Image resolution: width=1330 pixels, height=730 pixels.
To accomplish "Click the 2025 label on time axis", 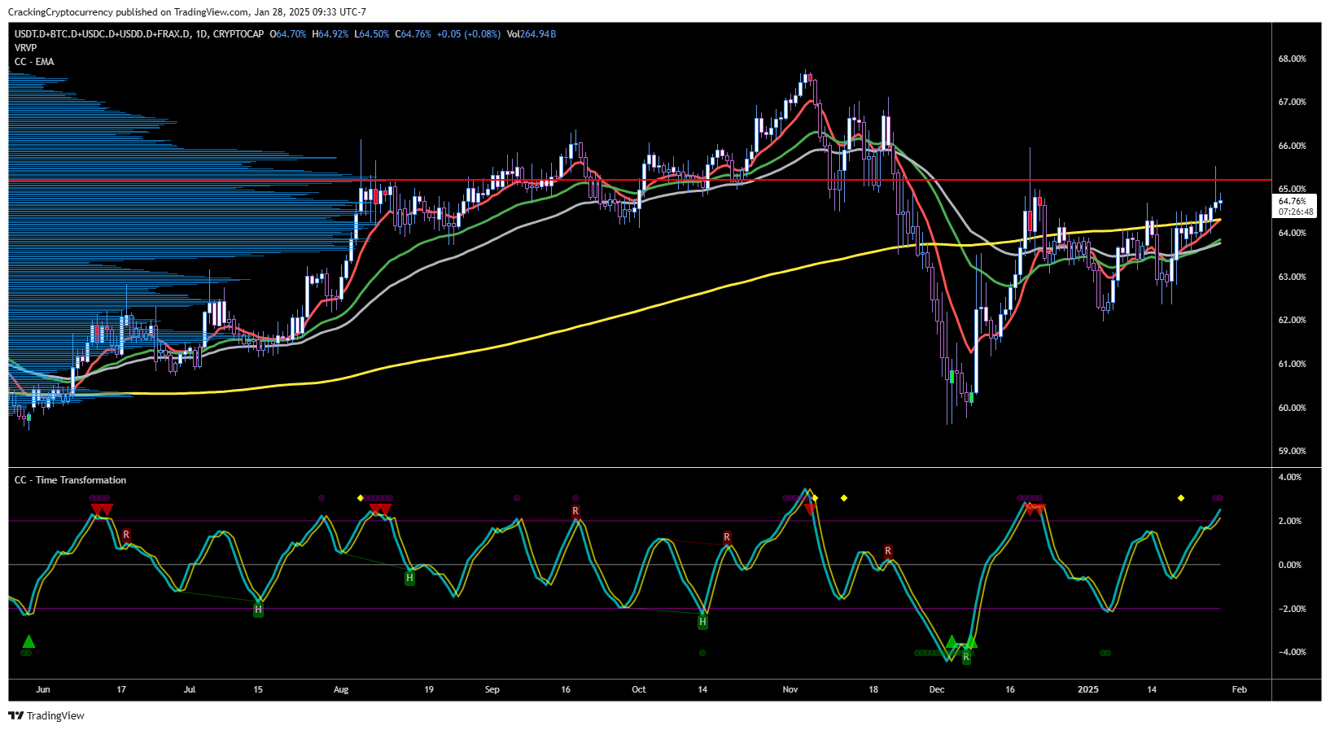I will 1088,689.
